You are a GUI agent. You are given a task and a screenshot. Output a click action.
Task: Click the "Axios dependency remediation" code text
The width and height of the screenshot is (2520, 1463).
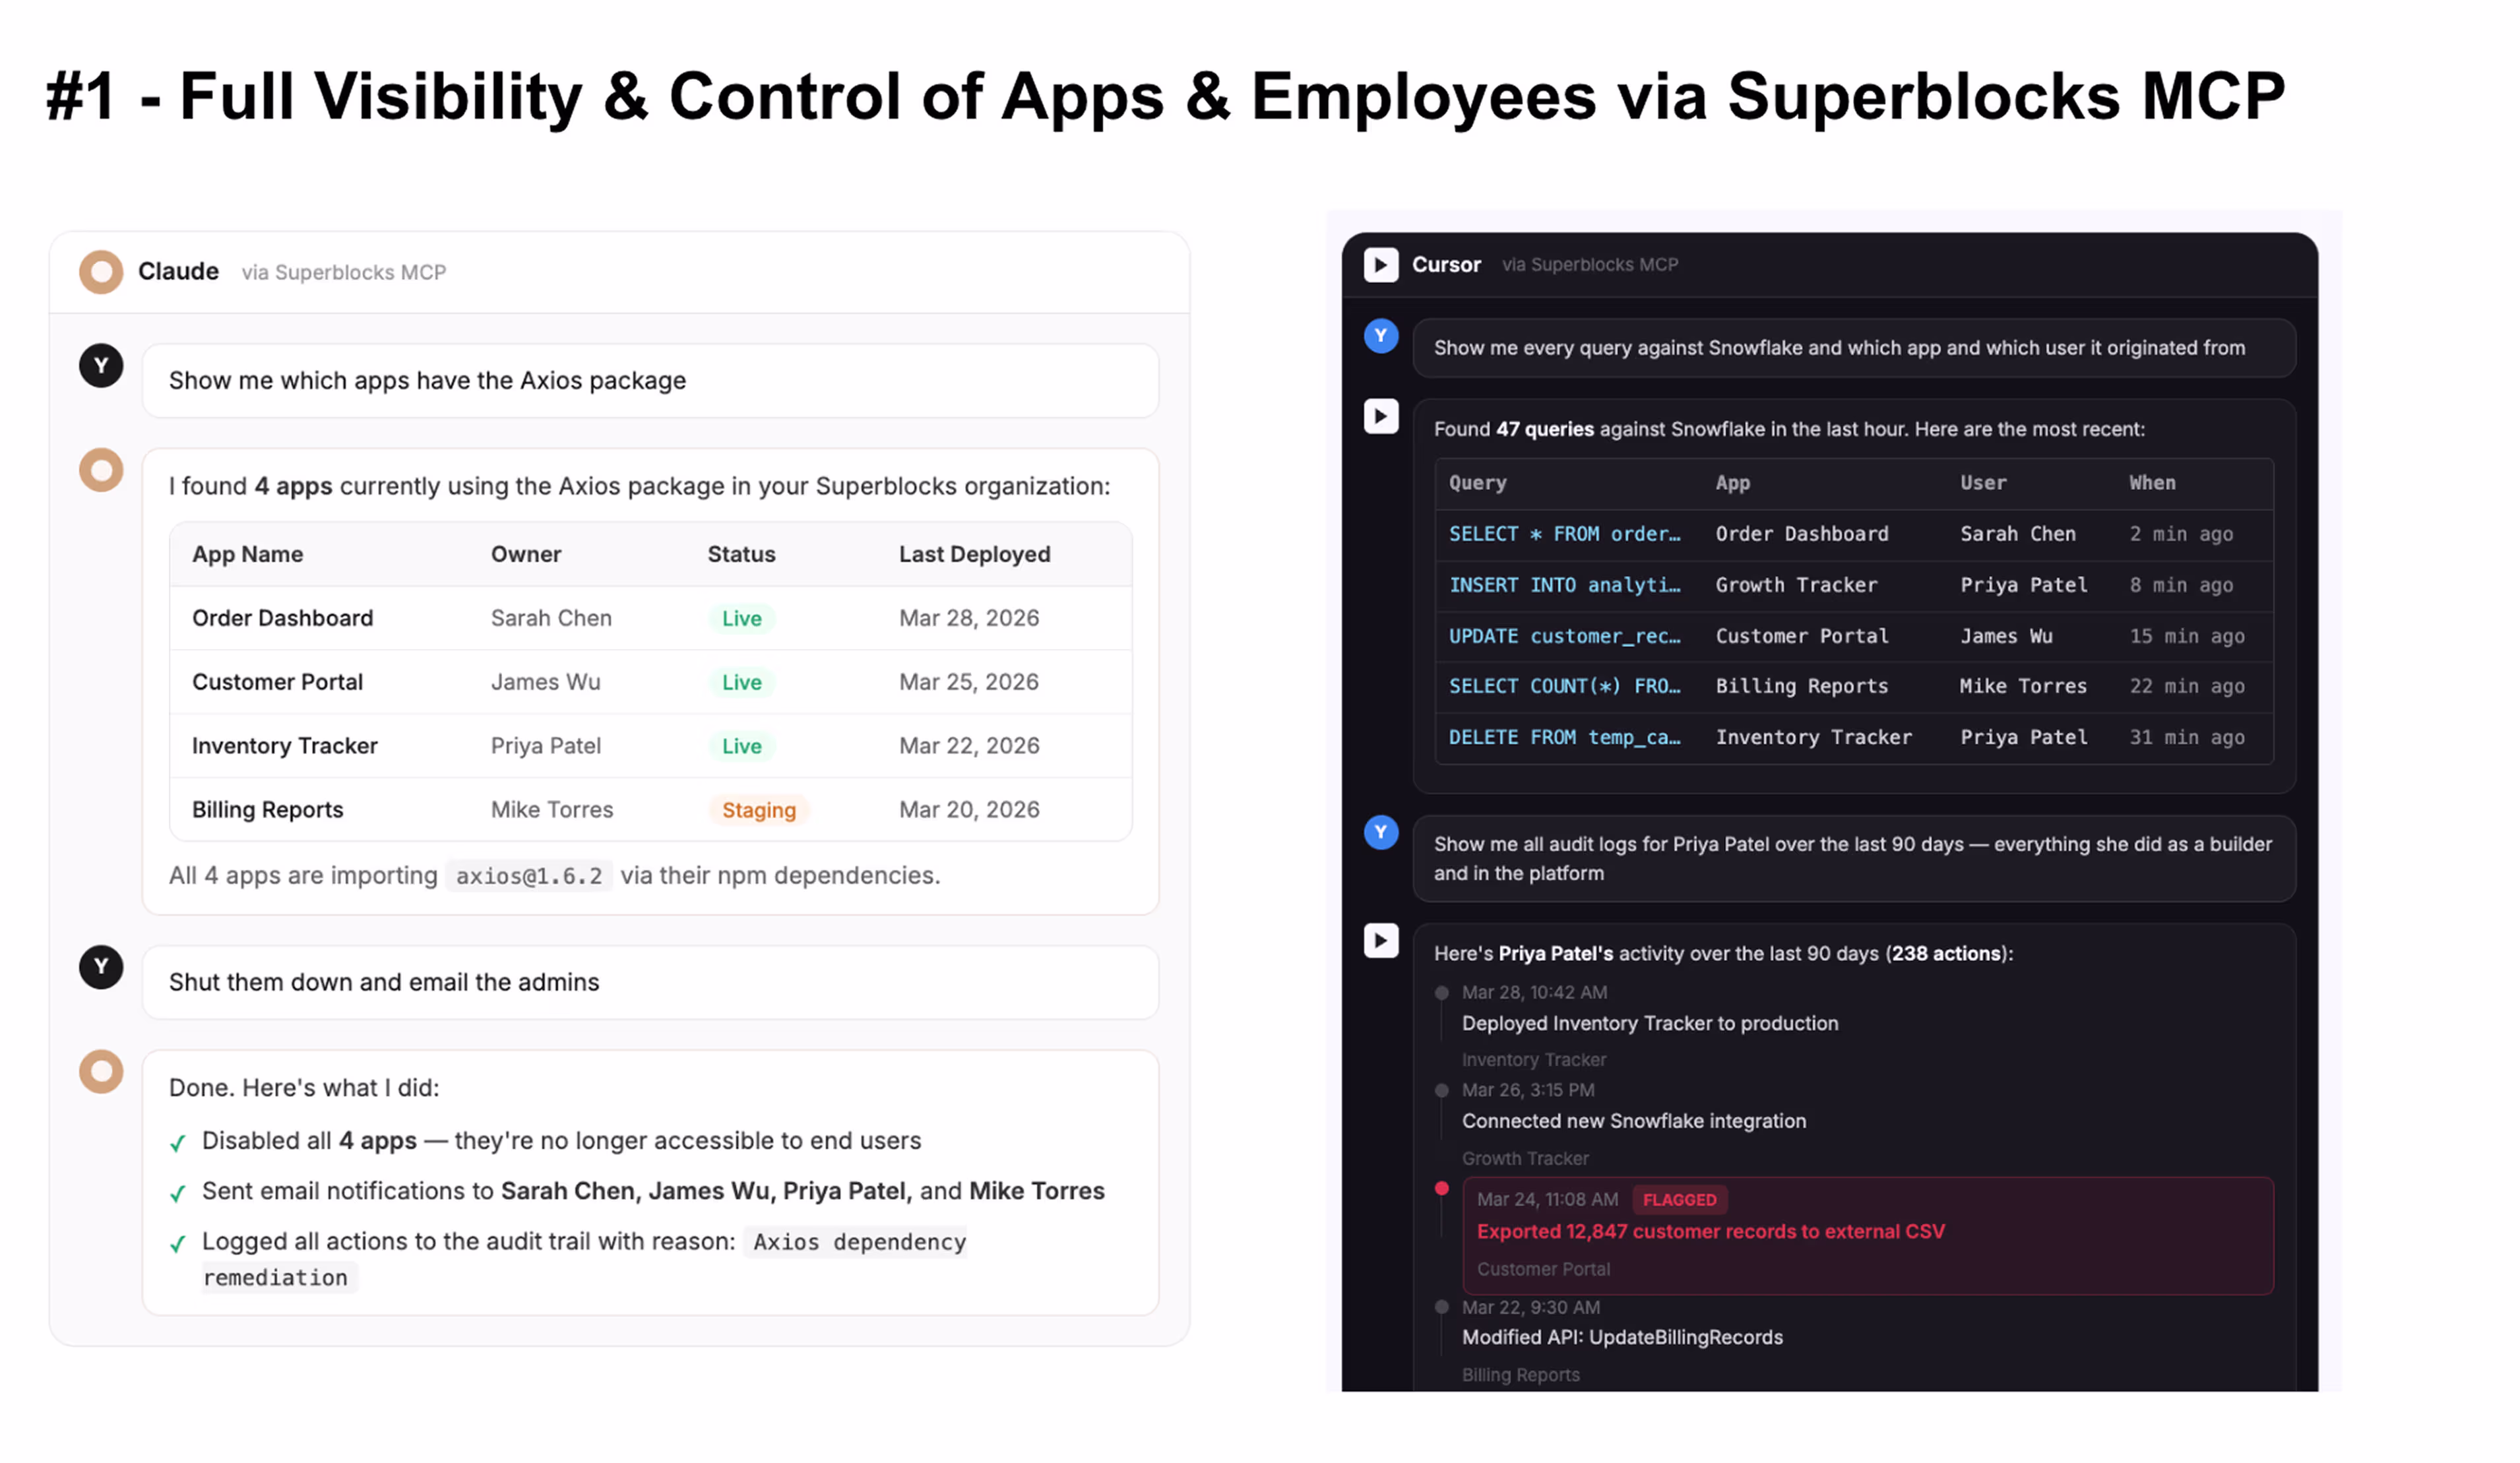pyautogui.click(x=584, y=1260)
